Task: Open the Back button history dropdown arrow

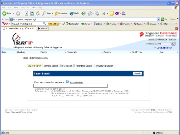Action: coord(13,13)
